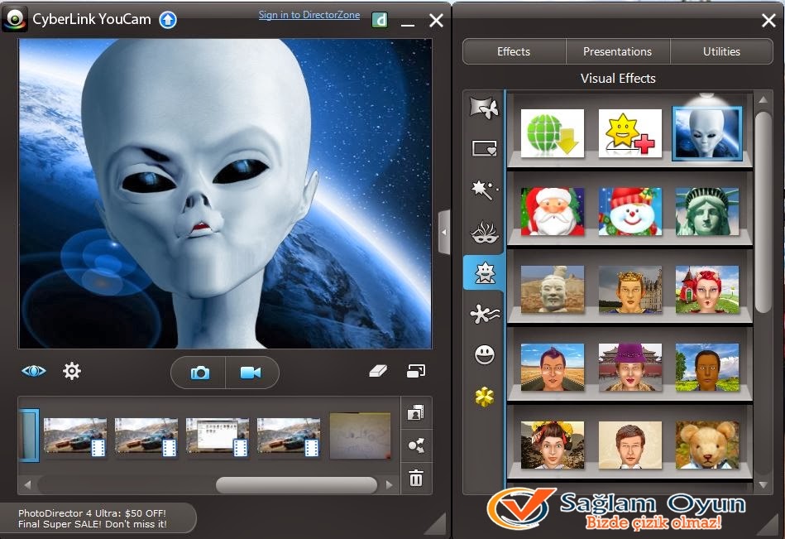Apply the dark-skinned man avatar
The height and width of the screenshot is (539, 785).
coord(707,367)
